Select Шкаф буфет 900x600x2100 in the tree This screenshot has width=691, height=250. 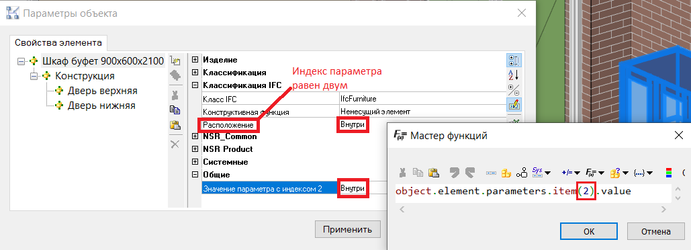(103, 61)
